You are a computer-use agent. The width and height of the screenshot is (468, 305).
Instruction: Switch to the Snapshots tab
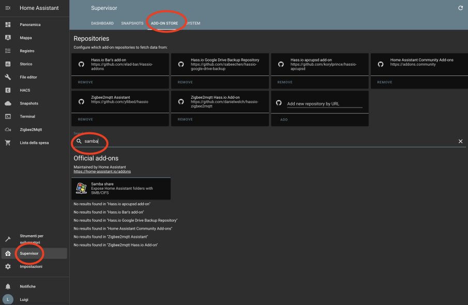click(132, 23)
